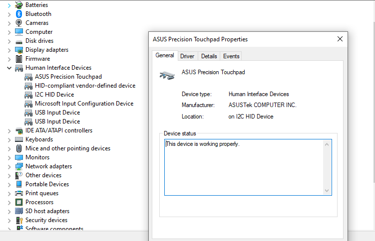Click the Display adapters icon
This screenshot has height=241, width=375.
(19, 50)
